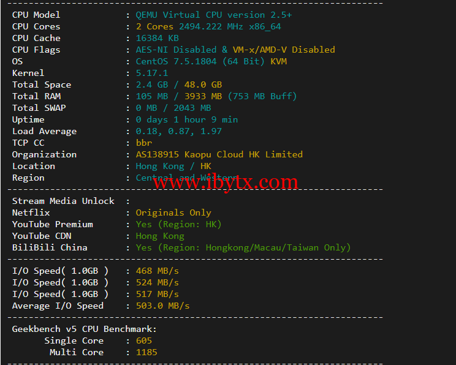Select the Load Average numbers
Screen dimensions: 456x365
pyautogui.click(x=178, y=131)
